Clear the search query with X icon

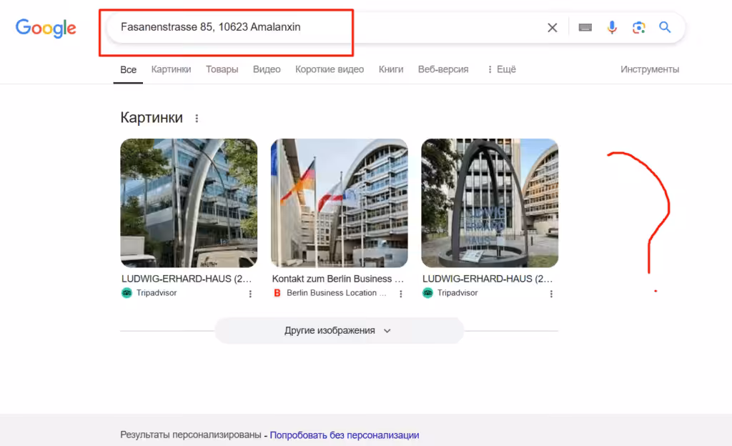coord(553,28)
